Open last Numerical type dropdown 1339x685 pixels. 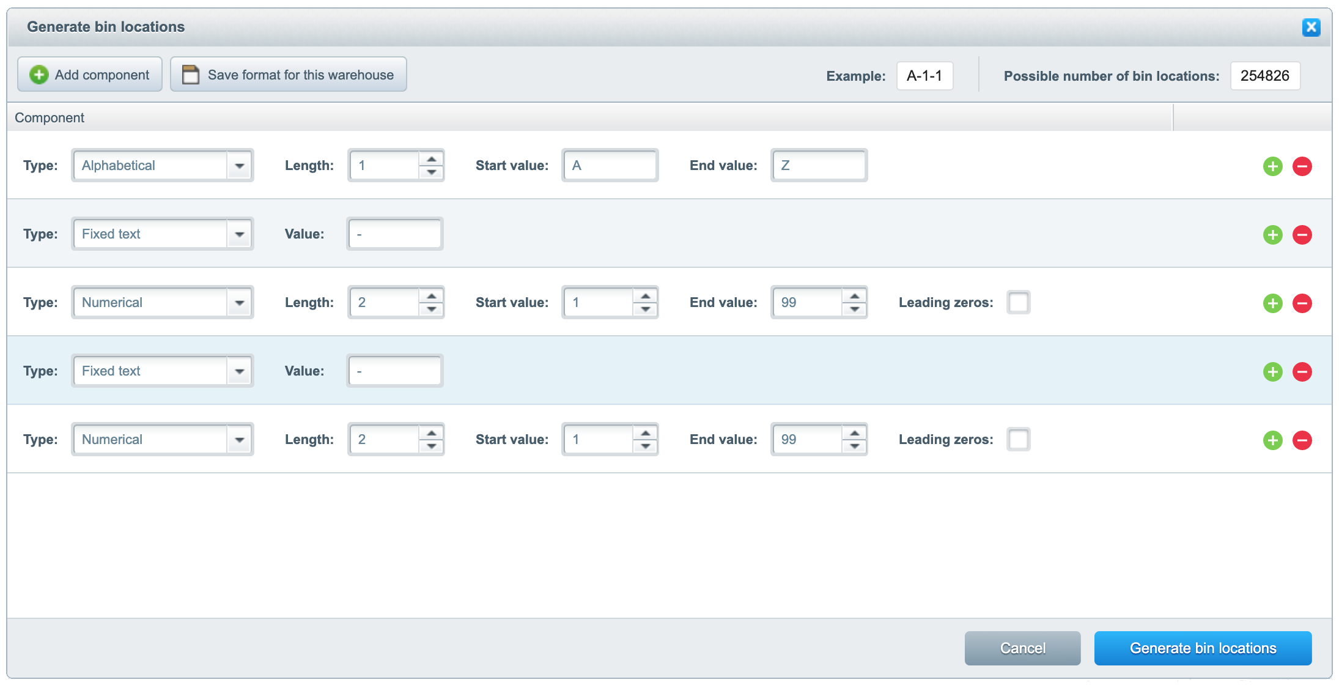239,440
